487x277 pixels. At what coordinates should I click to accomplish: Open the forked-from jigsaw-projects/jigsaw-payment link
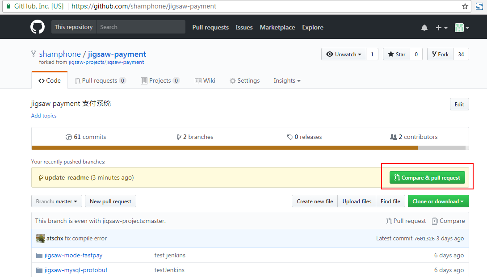click(106, 62)
